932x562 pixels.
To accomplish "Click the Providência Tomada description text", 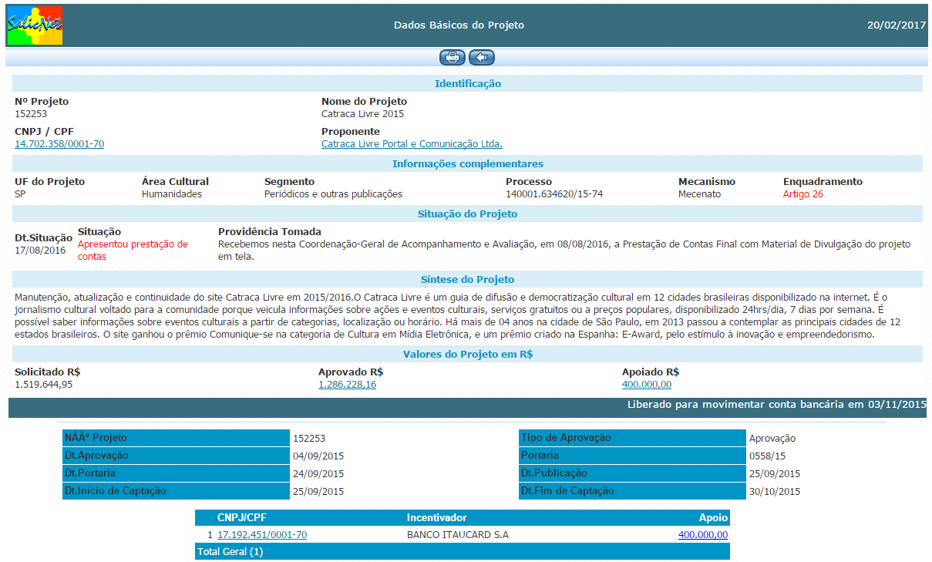I will [x=564, y=251].
